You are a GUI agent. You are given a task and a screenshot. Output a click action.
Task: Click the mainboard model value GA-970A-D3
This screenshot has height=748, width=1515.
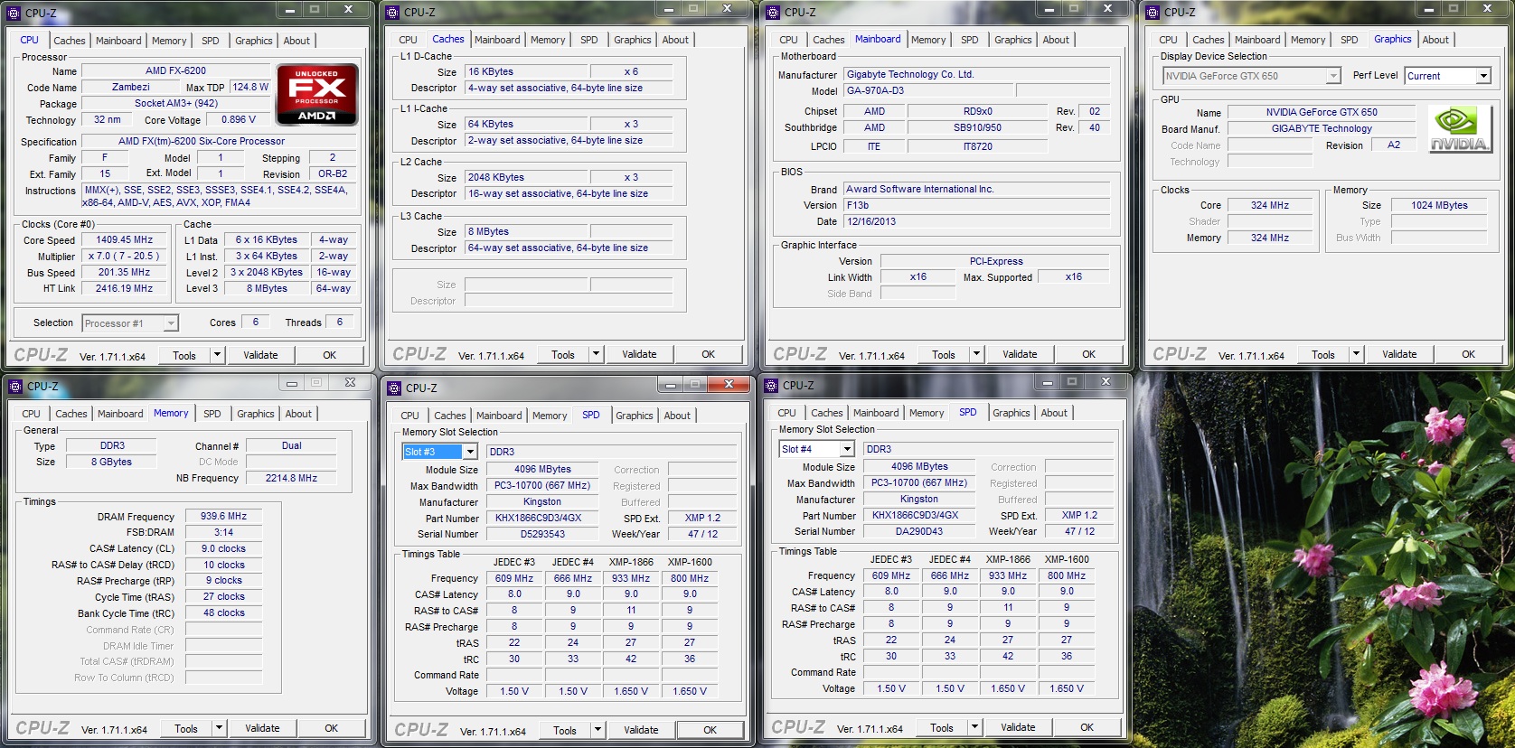929,90
